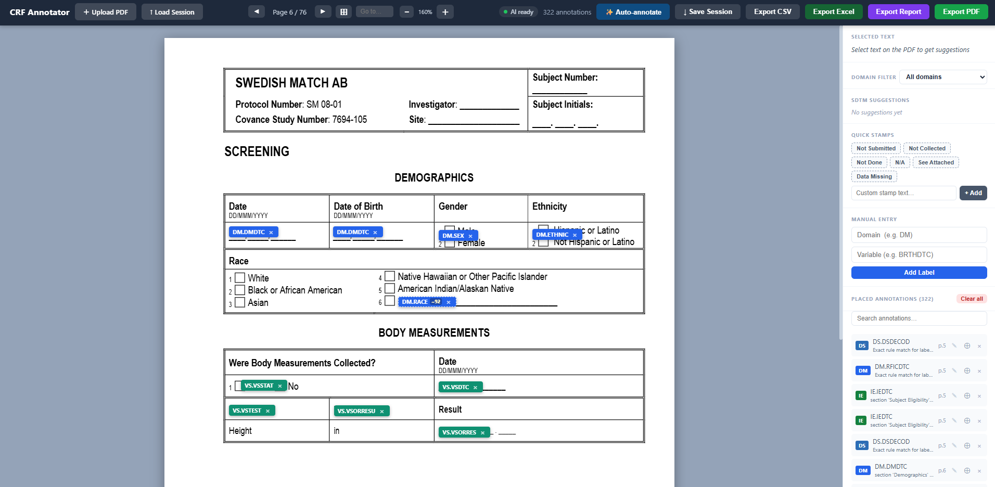
Task: Remove the DM.DMDTC label under Date of Birth
Action: pos(375,232)
